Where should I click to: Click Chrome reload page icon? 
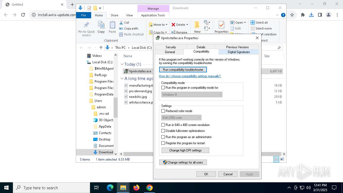coord(23,15)
